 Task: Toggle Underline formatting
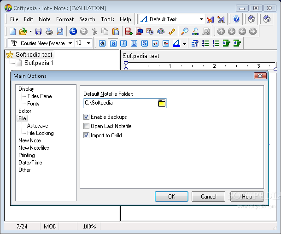tap(134, 43)
